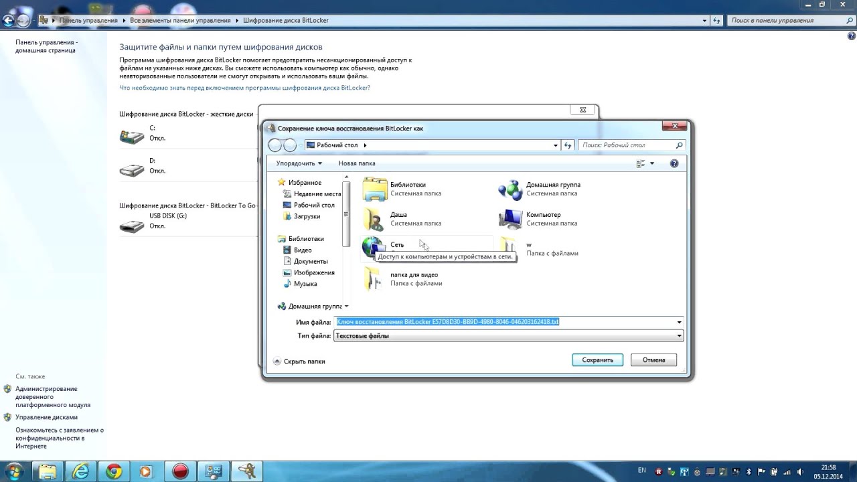Open Загрузки in navigation pane
857x482 pixels.
(x=301, y=216)
